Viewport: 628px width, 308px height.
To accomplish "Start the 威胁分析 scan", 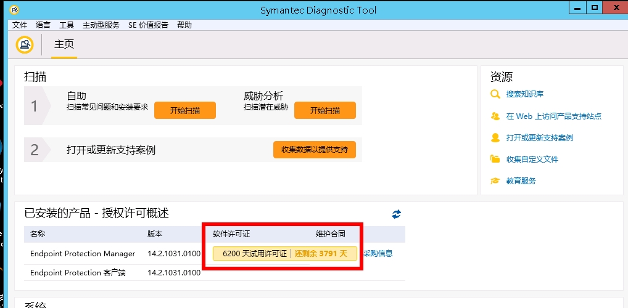I will [325, 110].
